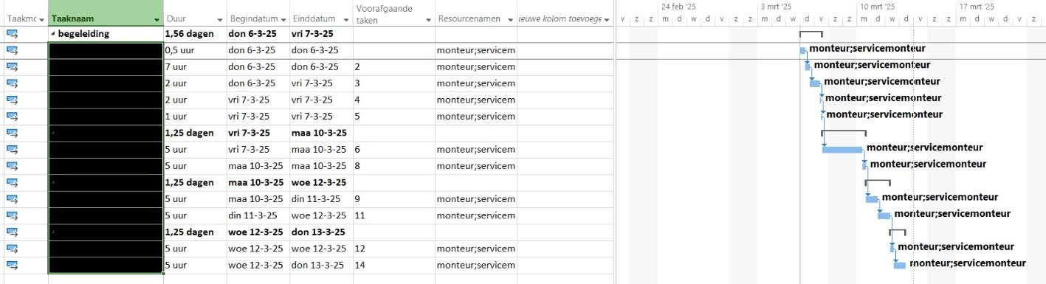Viewport: 1046px width, 284px height.
Task: Select the Voorafgaande taken column header
Action: coord(393,13)
